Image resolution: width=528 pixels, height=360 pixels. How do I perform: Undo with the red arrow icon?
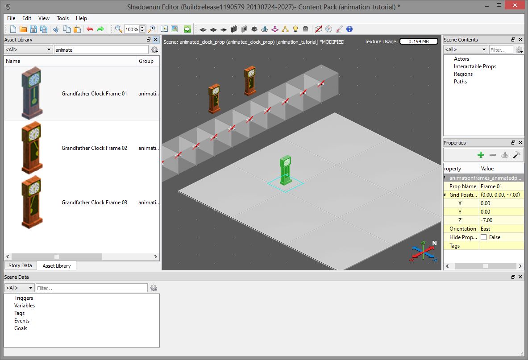click(90, 29)
